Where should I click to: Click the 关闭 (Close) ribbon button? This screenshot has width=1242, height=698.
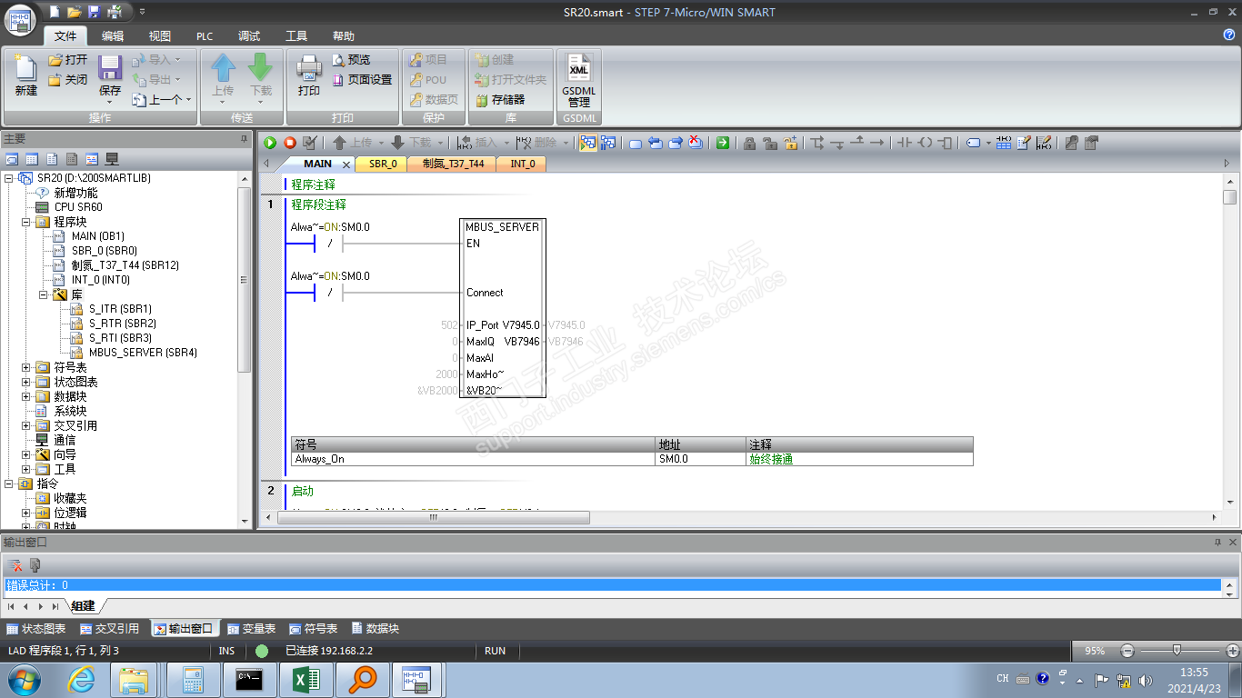point(68,80)
